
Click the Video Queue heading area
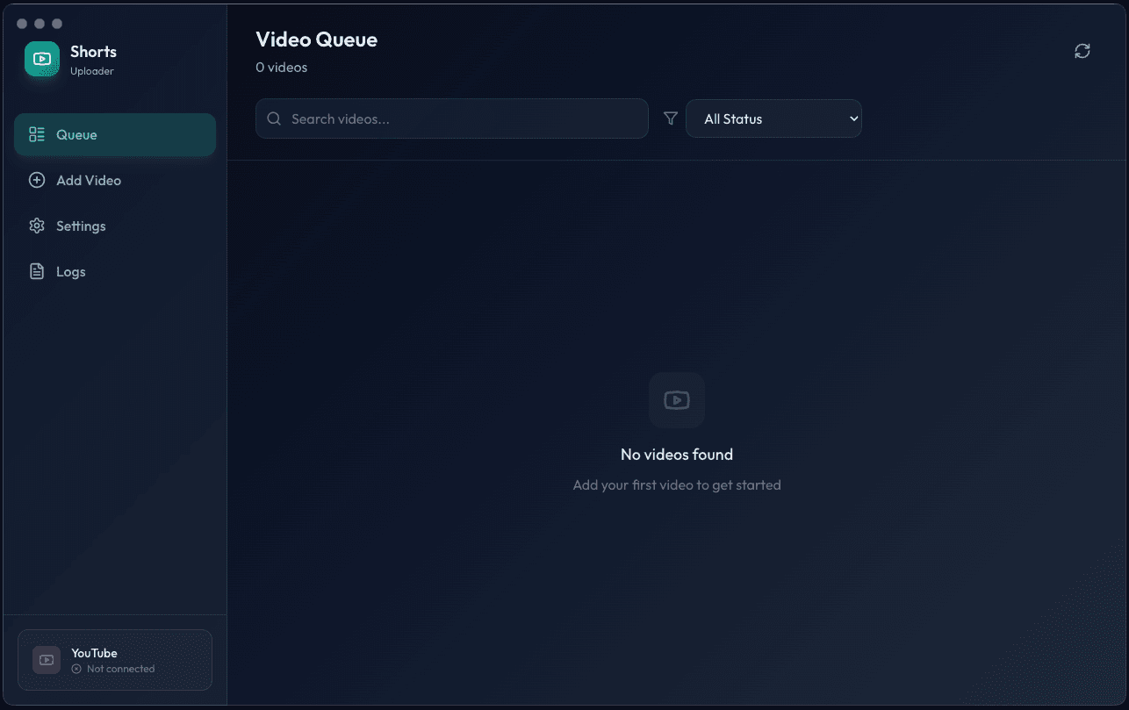pyautogui.click(x=316, y=39)
